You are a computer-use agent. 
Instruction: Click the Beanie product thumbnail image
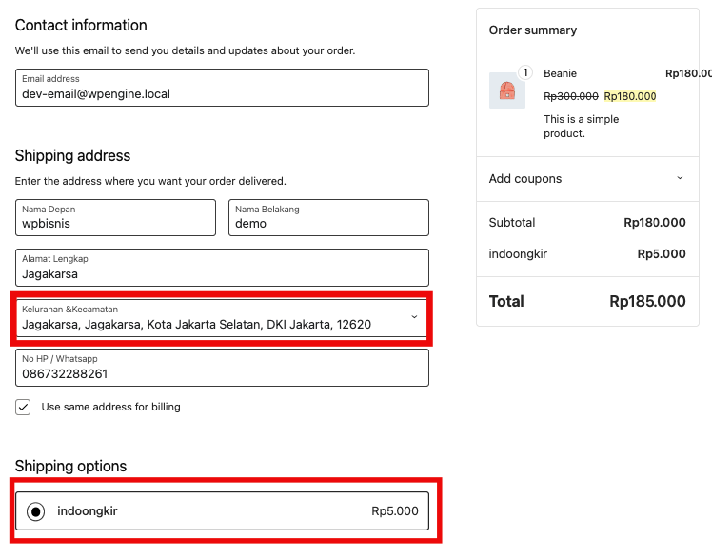point(506,91)
